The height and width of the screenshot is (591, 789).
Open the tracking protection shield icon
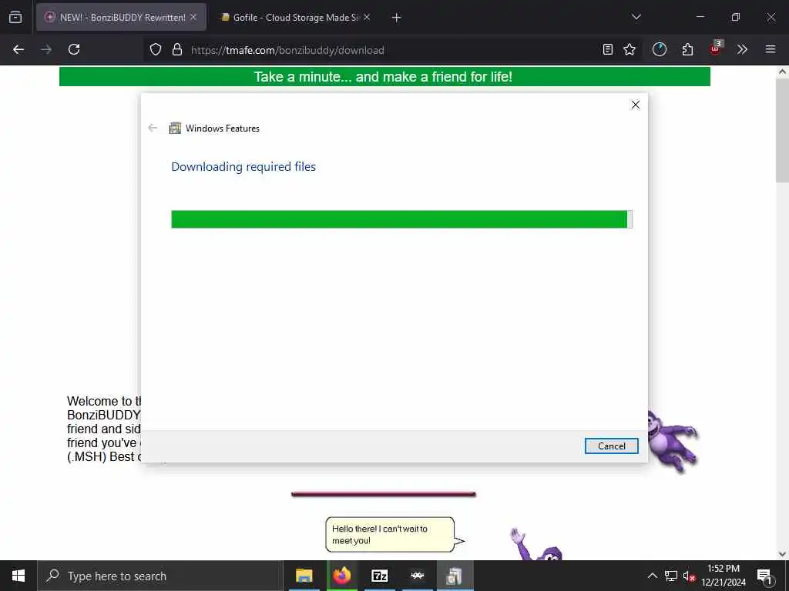[x=156, y=49]
